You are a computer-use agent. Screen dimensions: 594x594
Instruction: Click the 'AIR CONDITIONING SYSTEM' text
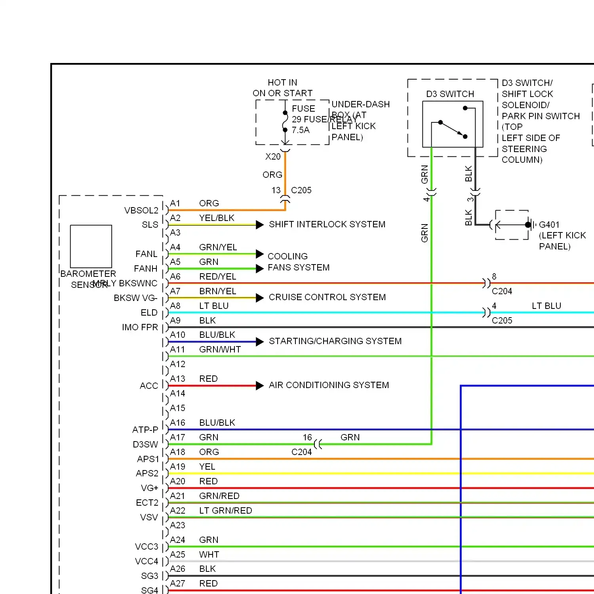pos(329,385)
